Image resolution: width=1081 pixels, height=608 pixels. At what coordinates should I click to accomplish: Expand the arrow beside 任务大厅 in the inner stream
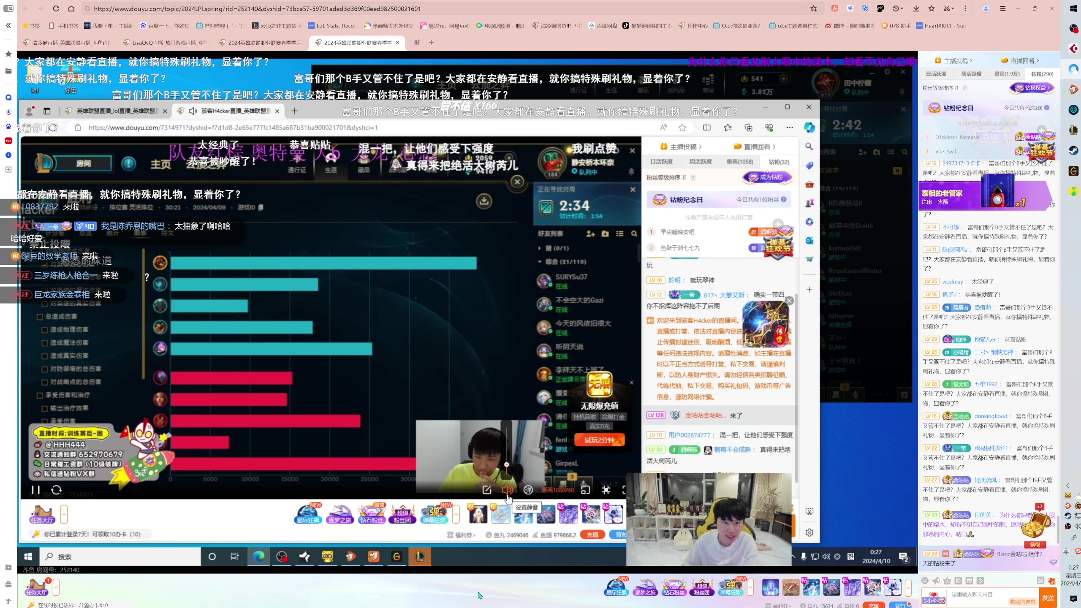point(64,514)
